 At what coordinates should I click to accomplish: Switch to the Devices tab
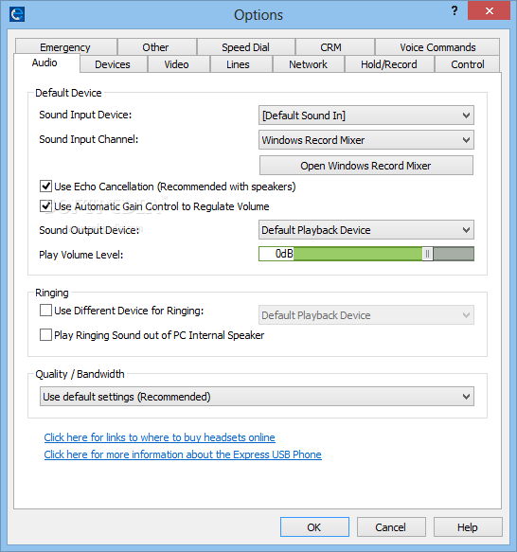pyautogui.click(x=113, y=64)
